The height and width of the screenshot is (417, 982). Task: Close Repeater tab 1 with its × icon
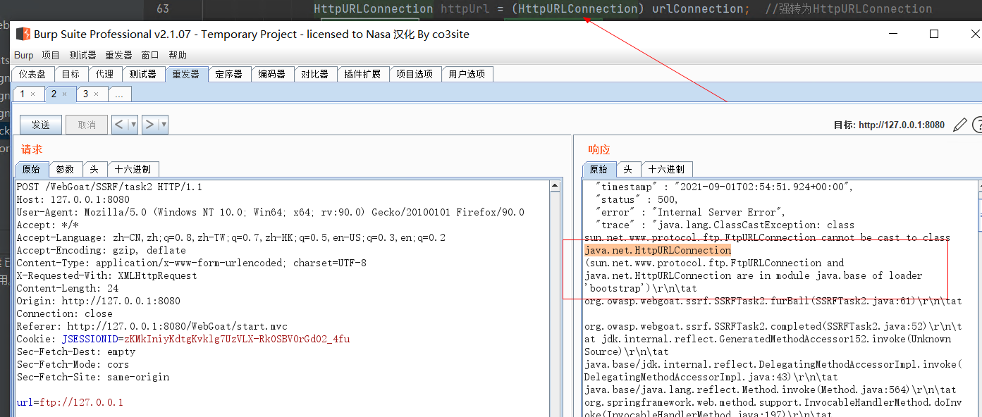[32, 94]
